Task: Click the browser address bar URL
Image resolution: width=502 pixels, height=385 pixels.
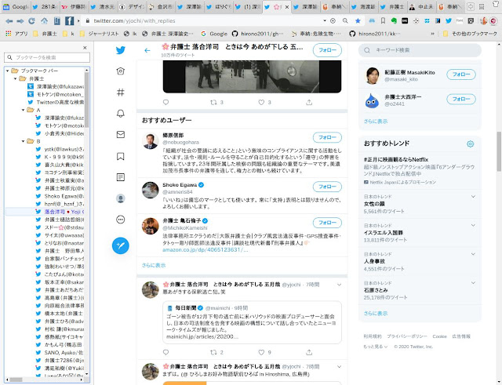Action: tap(134, 21)
